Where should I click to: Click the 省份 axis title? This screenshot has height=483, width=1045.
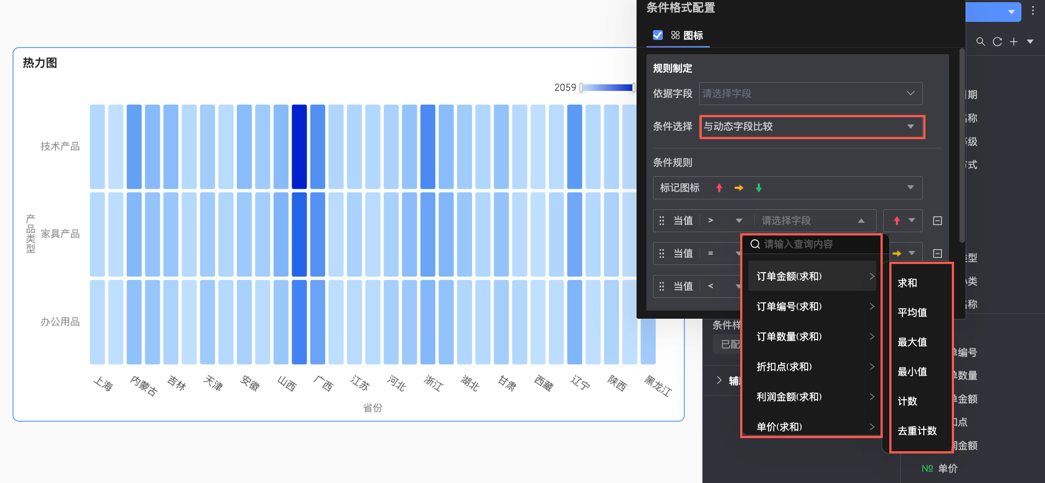(373, 408)
